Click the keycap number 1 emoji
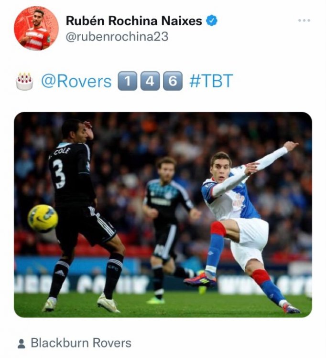Image resolution: width=326 pixels, height=358 pixels. pos(127,81)
